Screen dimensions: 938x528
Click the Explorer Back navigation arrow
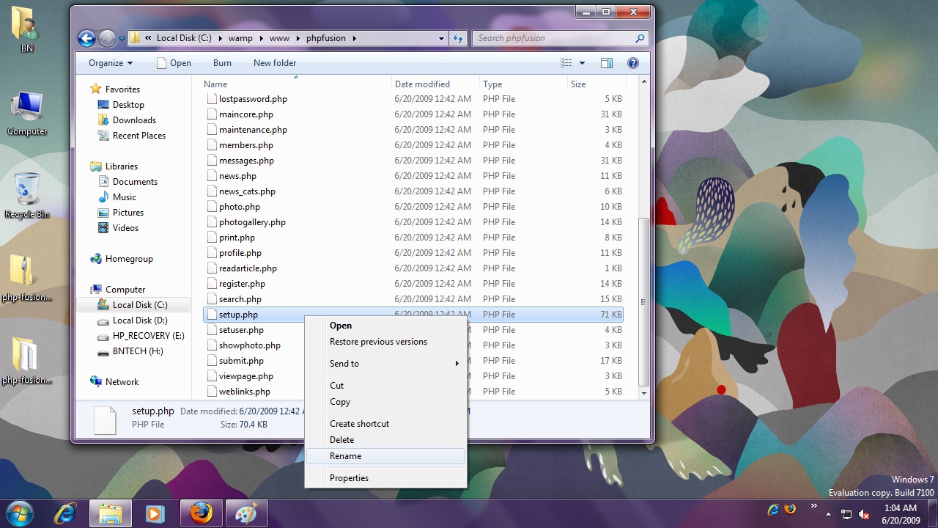click(86, 38)
